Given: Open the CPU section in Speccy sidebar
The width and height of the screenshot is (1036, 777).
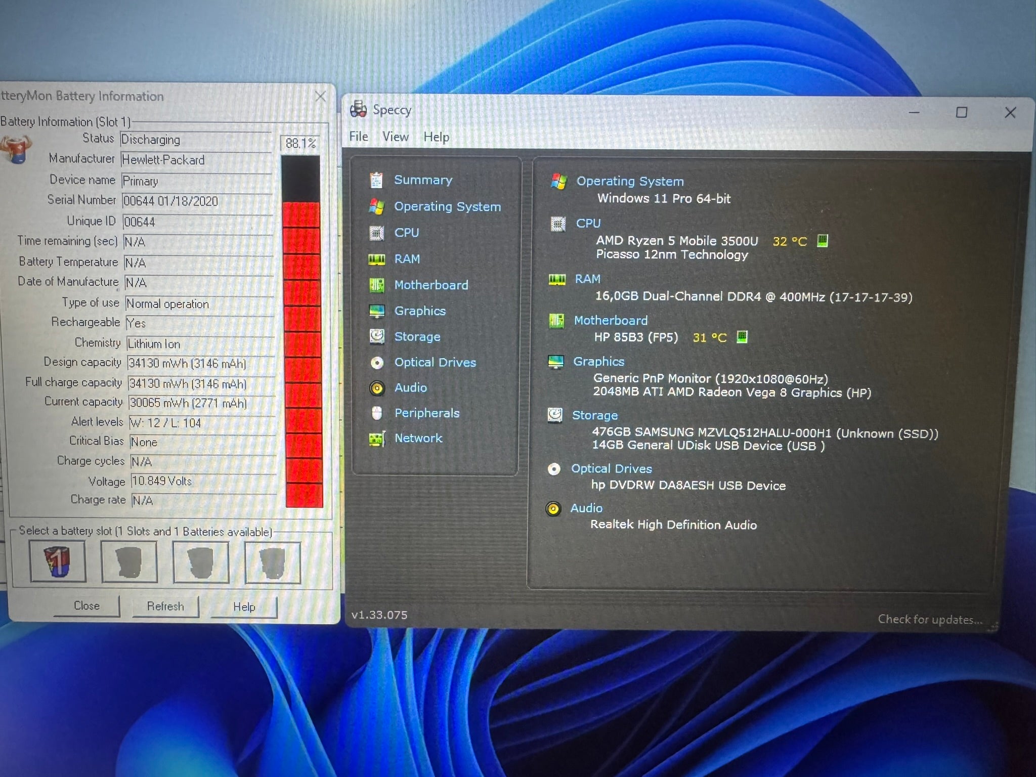Looking at the screenshot, I should tap(406, 233).
